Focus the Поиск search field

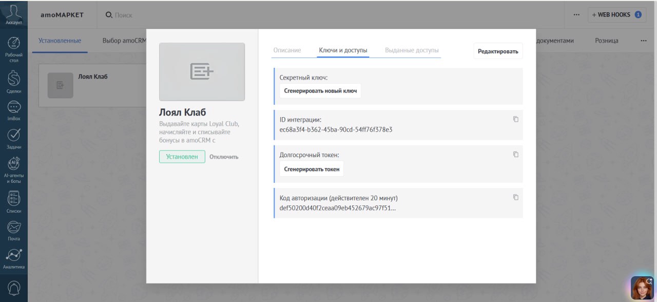coord(123,15)
